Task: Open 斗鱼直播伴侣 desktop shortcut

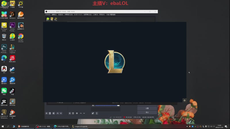Action: click(x=12, y=114)
